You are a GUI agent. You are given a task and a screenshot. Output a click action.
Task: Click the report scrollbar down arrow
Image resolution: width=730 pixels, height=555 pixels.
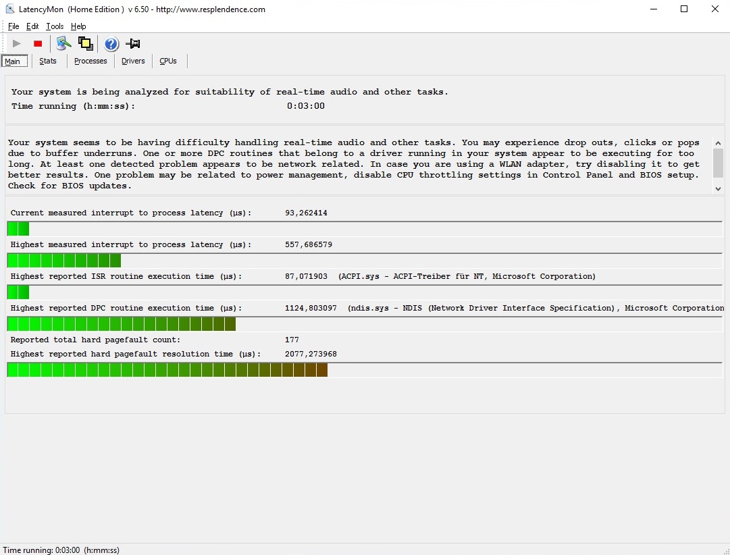click(718, 188)
